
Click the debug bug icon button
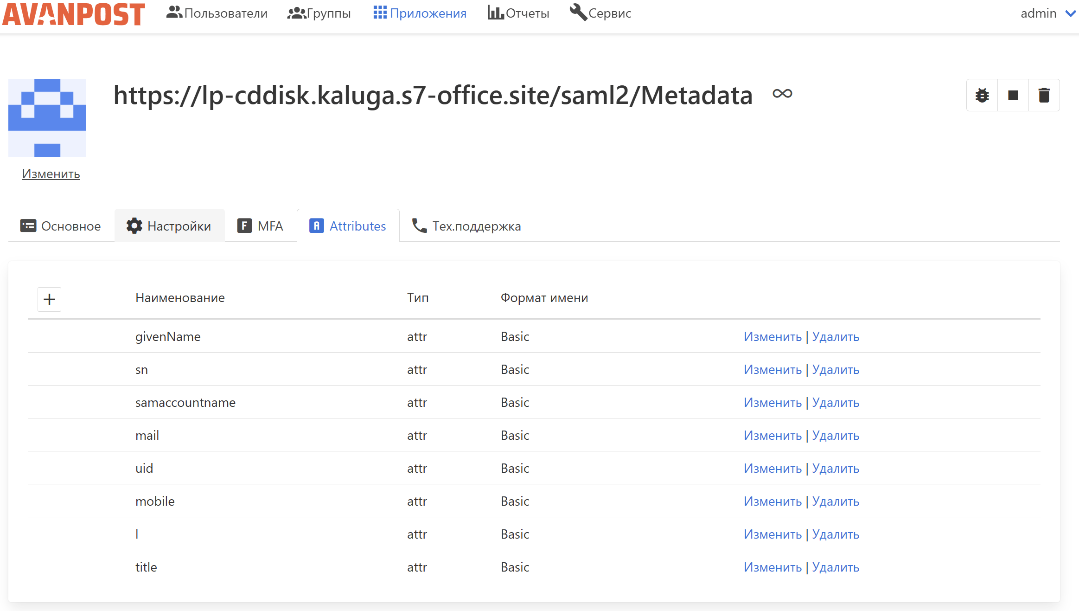pos(982,96)
